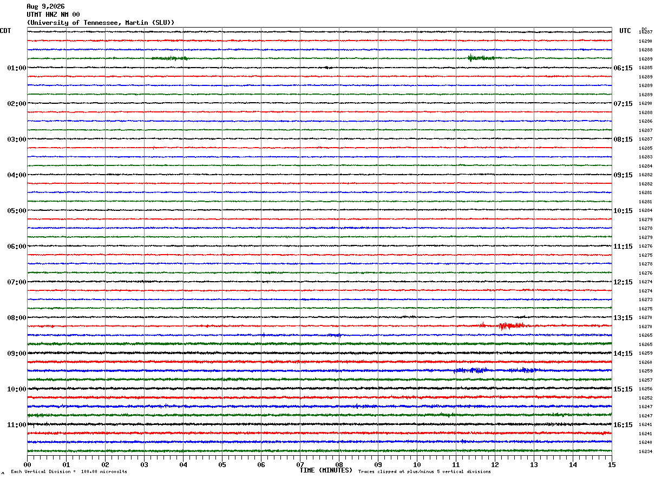The height and width of the screenshot is (479, 655).
Task: Click the 13:15 UTC row label
Action: coord(623,318)
